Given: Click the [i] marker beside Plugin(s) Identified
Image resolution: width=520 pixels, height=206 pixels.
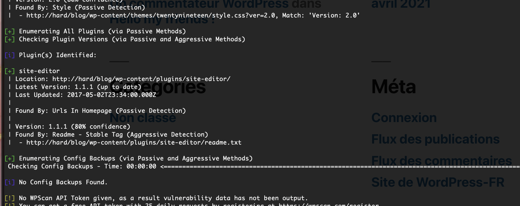Looking at the screenshot, I should pos(10,55).
